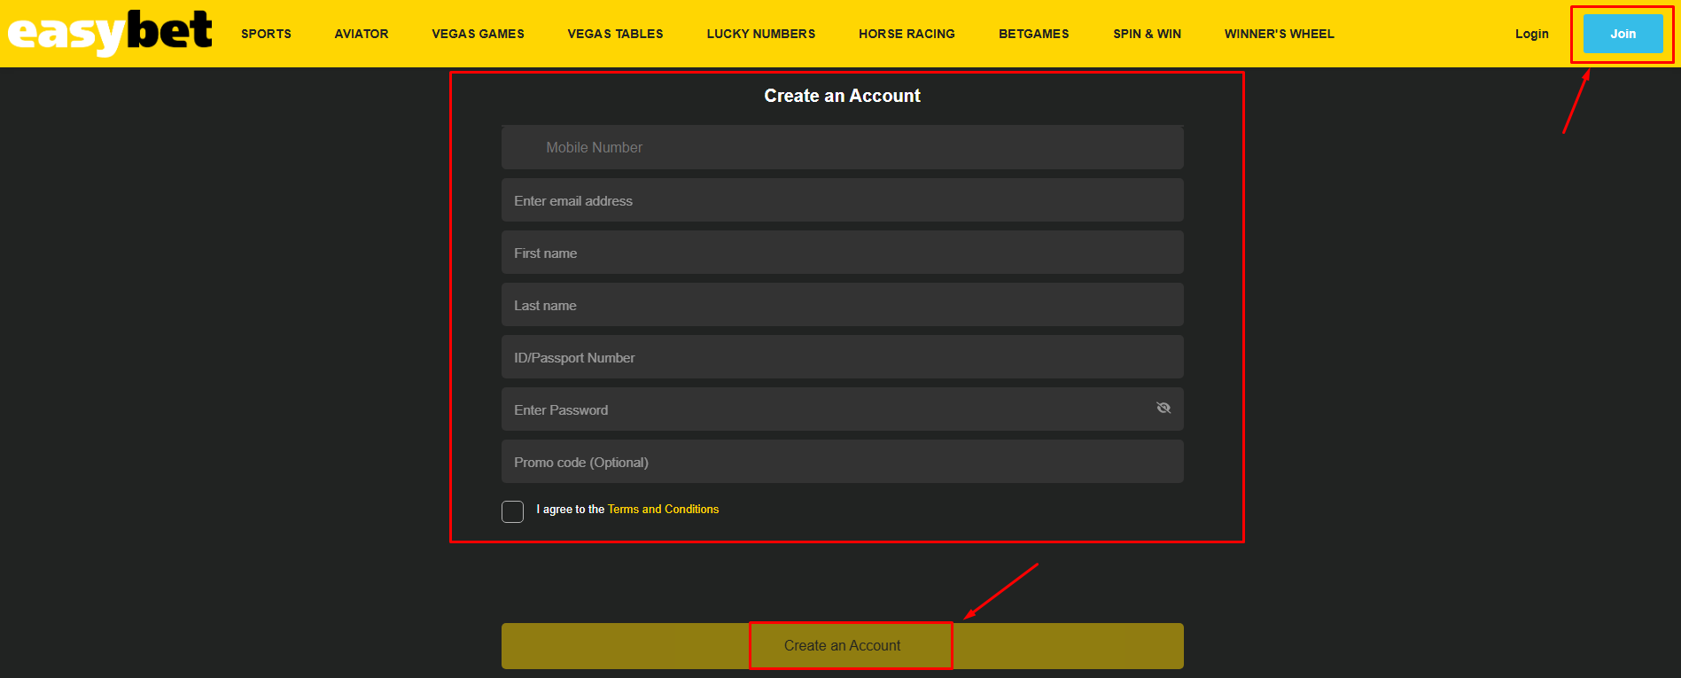1681x678 pixels.
Task: Select the First name input
Action: pos(842,253)
